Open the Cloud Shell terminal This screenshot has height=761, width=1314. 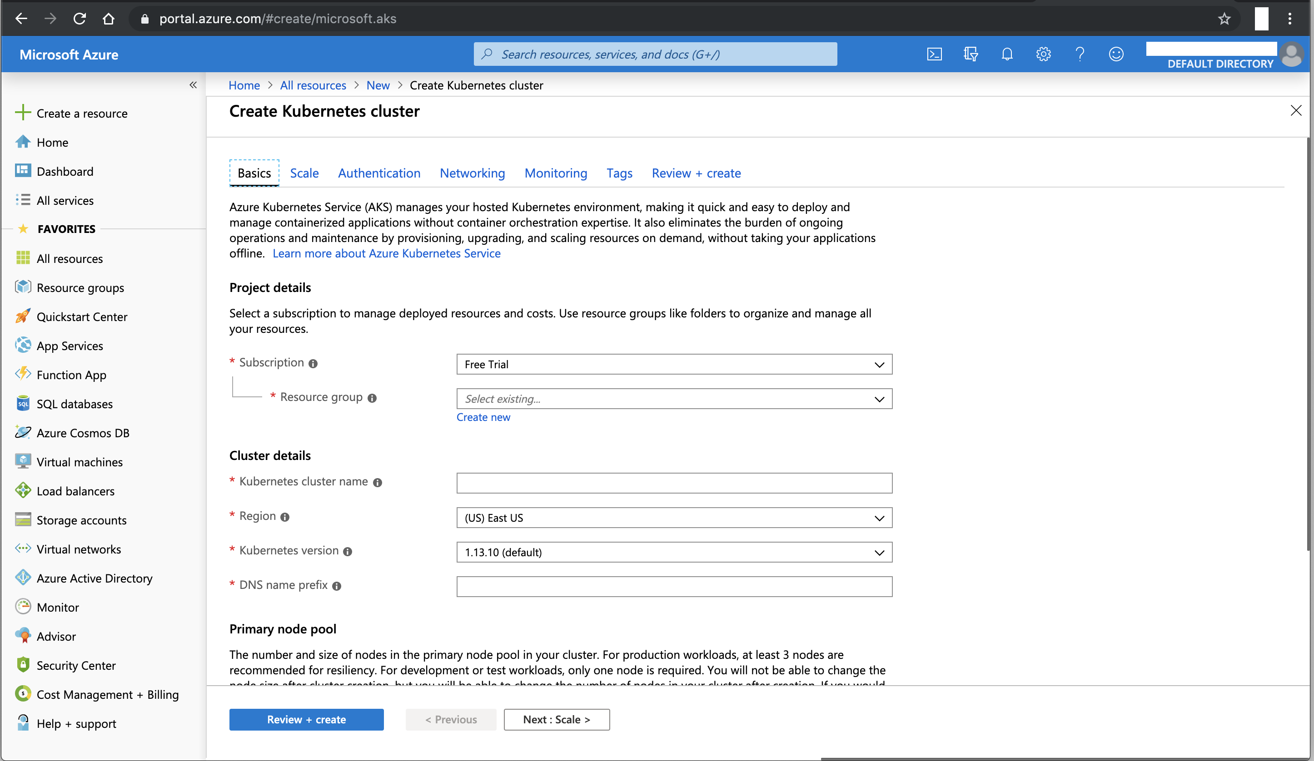934,54
